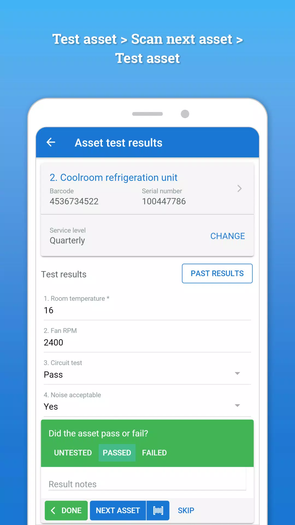
Task: Scan next asset barcode icon
Action: coord(158,510)
